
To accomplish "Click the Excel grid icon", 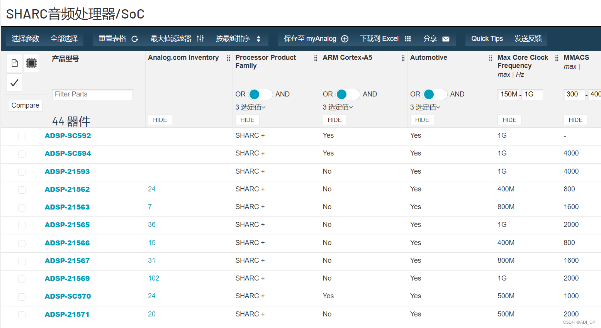I will point(408,39).
